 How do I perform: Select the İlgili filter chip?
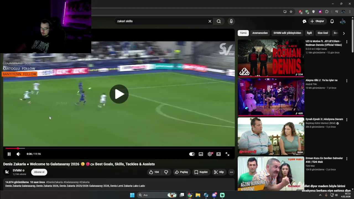point(309,33)
